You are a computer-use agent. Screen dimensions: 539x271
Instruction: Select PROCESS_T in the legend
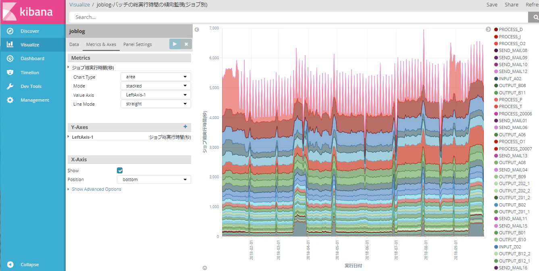point(510,106)
